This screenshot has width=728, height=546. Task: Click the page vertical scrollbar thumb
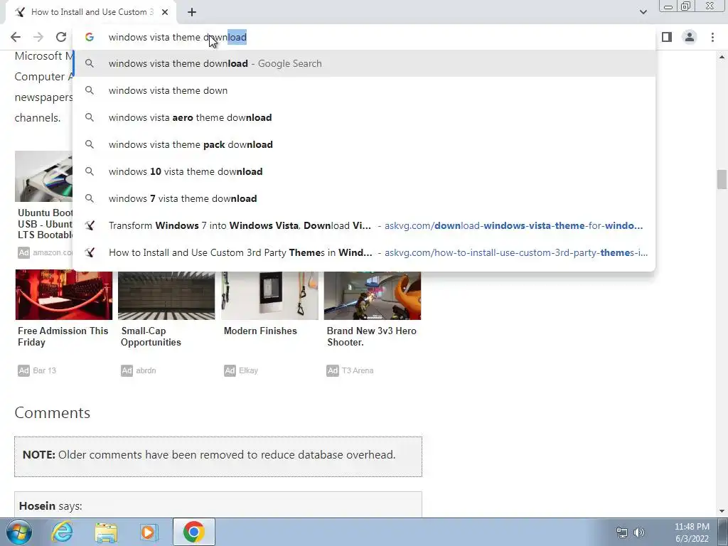click(722, 179)
